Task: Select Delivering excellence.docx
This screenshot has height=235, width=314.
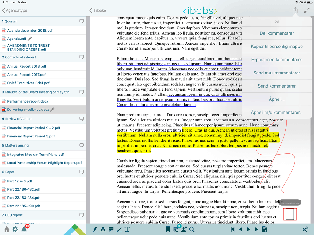Action: coord(43,110)
